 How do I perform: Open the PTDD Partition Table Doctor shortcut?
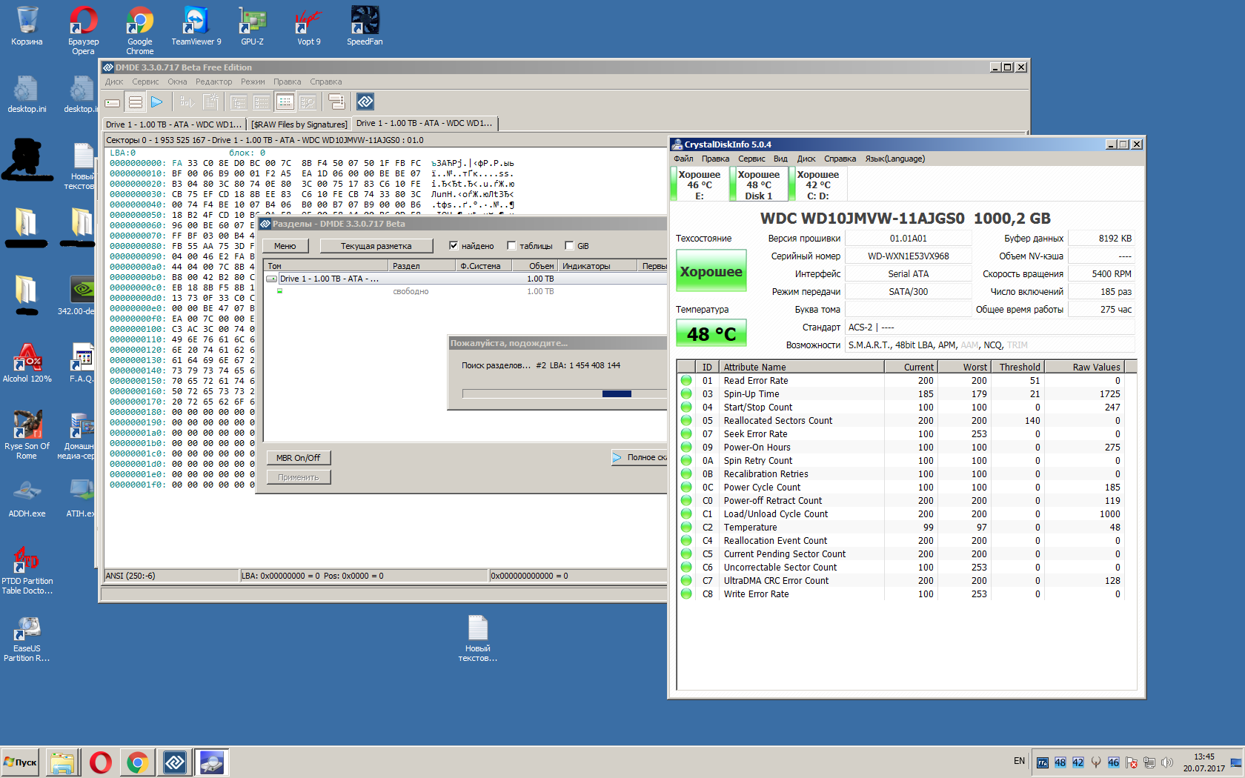tap(27, 571)
